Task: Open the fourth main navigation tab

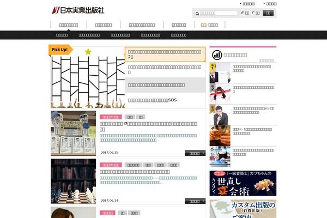Action: coord(179,25)
